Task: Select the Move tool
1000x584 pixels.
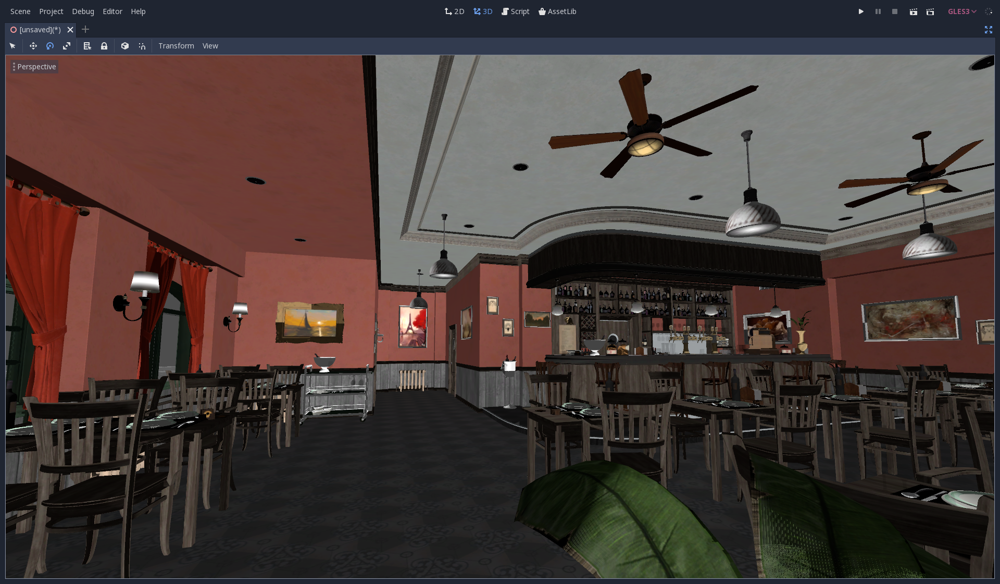Action: click(33, 46)
